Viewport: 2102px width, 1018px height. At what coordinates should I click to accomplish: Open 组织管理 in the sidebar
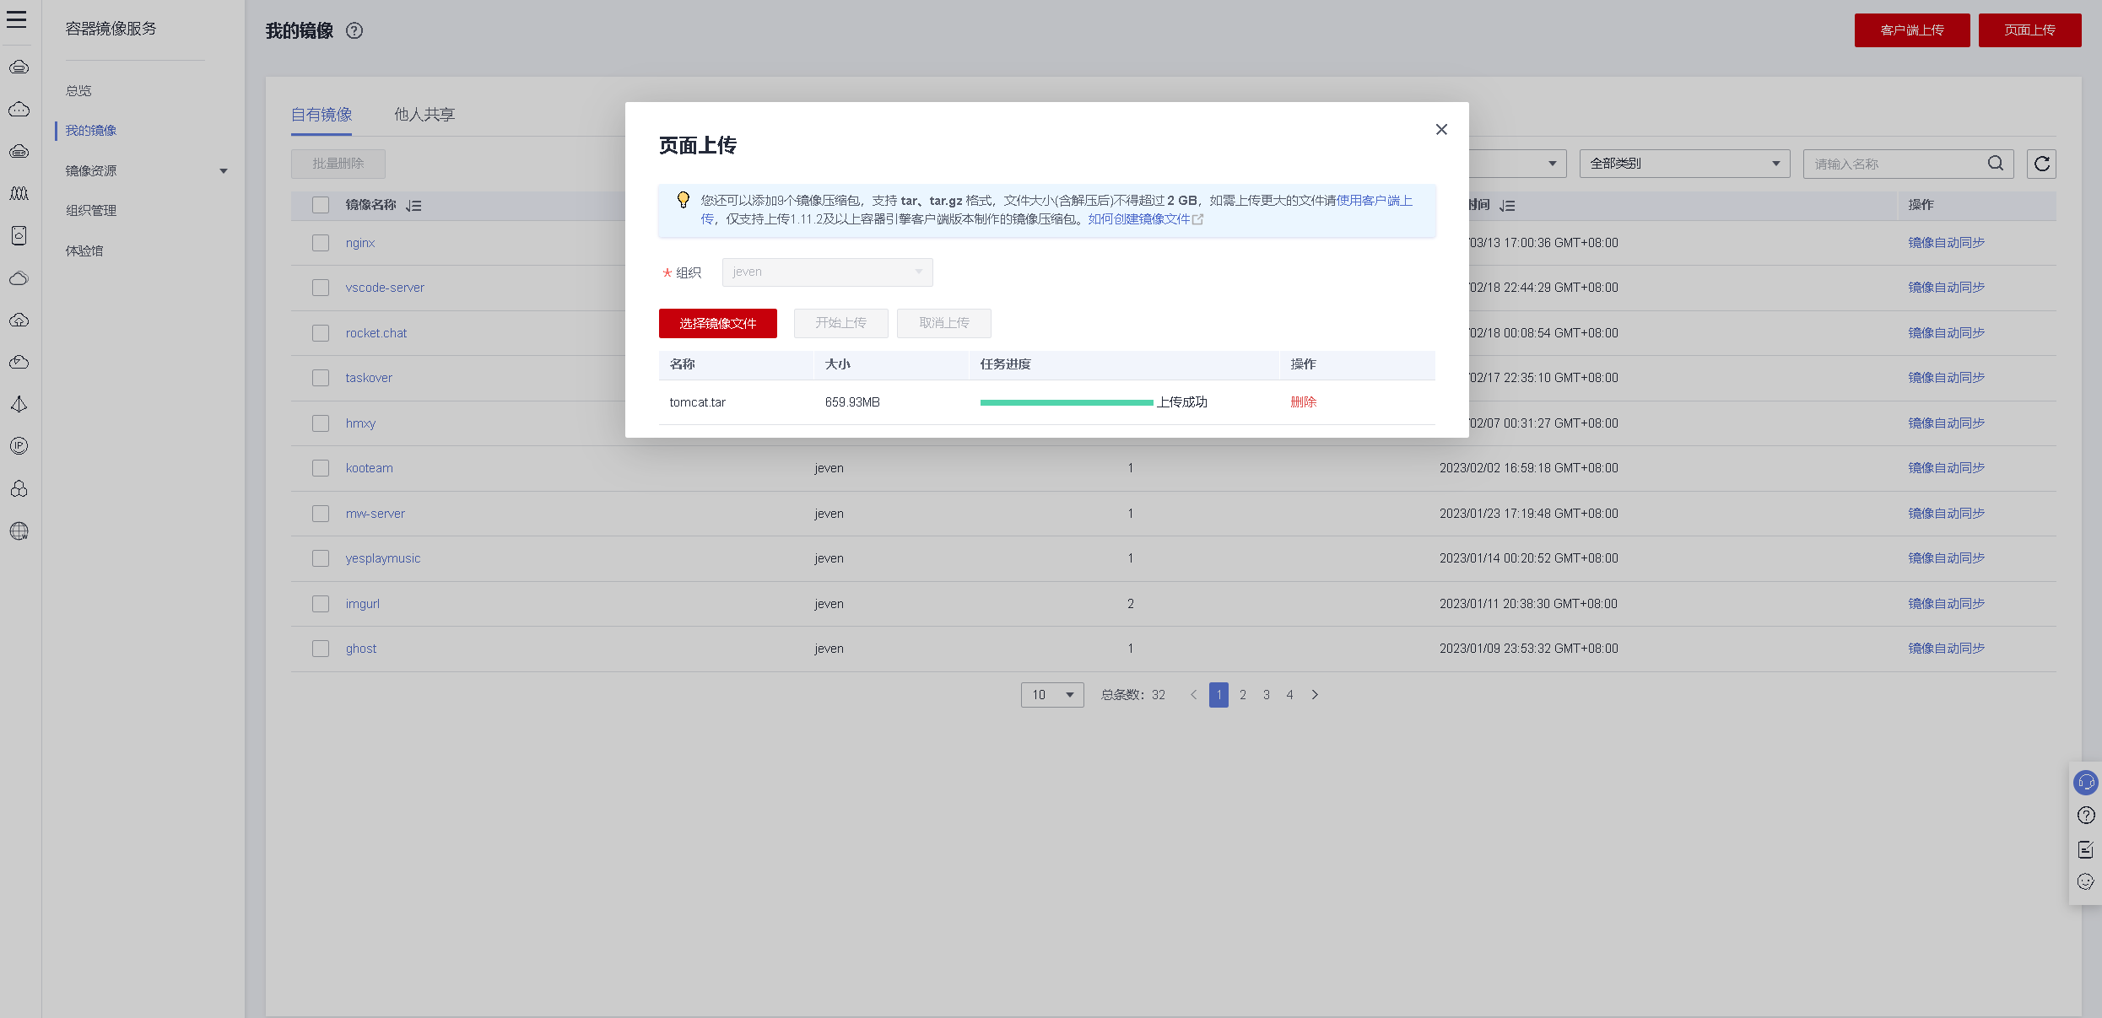(x=91, y=211)
